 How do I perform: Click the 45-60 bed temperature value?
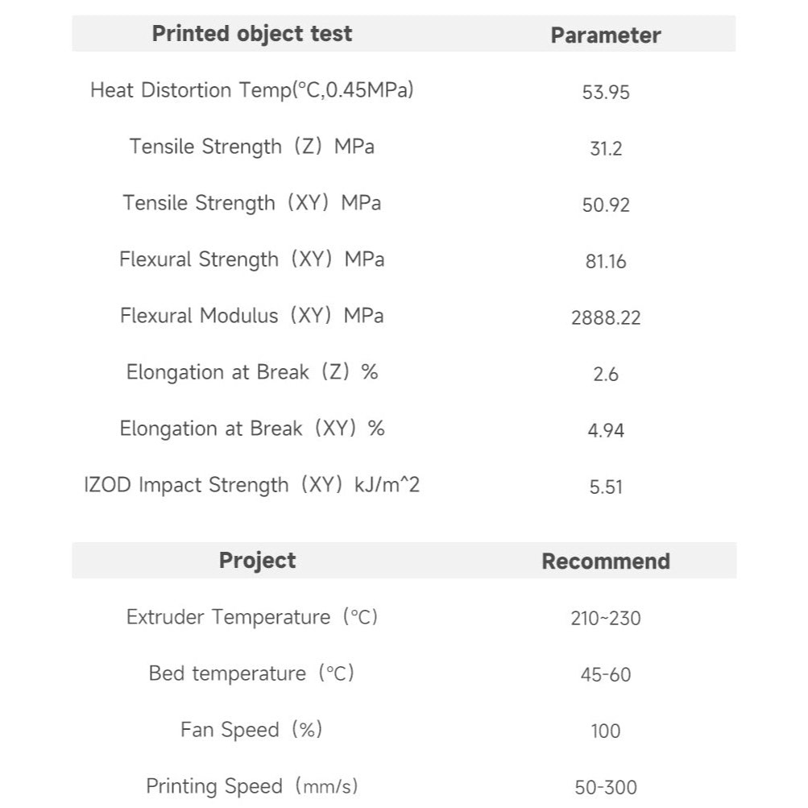click(x=606, y=675)
